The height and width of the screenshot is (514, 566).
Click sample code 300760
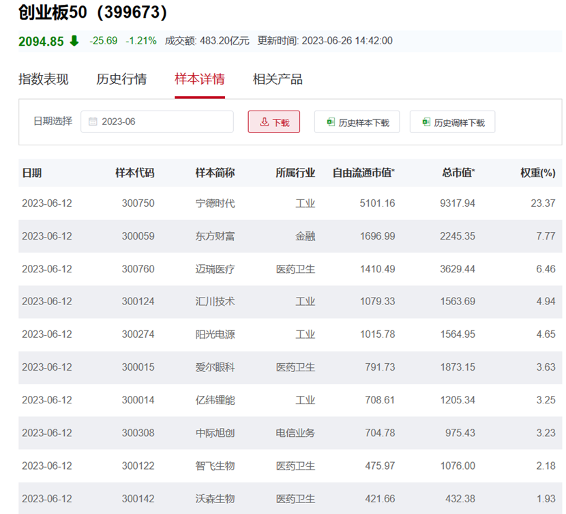[138, 269]
